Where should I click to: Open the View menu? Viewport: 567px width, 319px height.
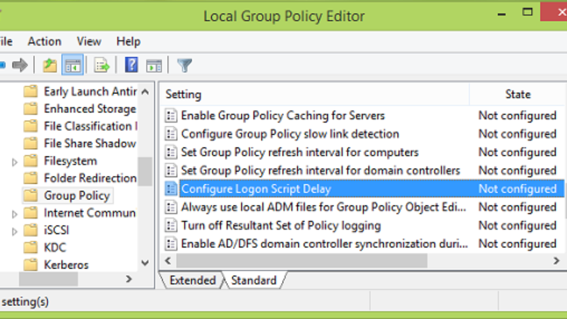coord(89,42)
